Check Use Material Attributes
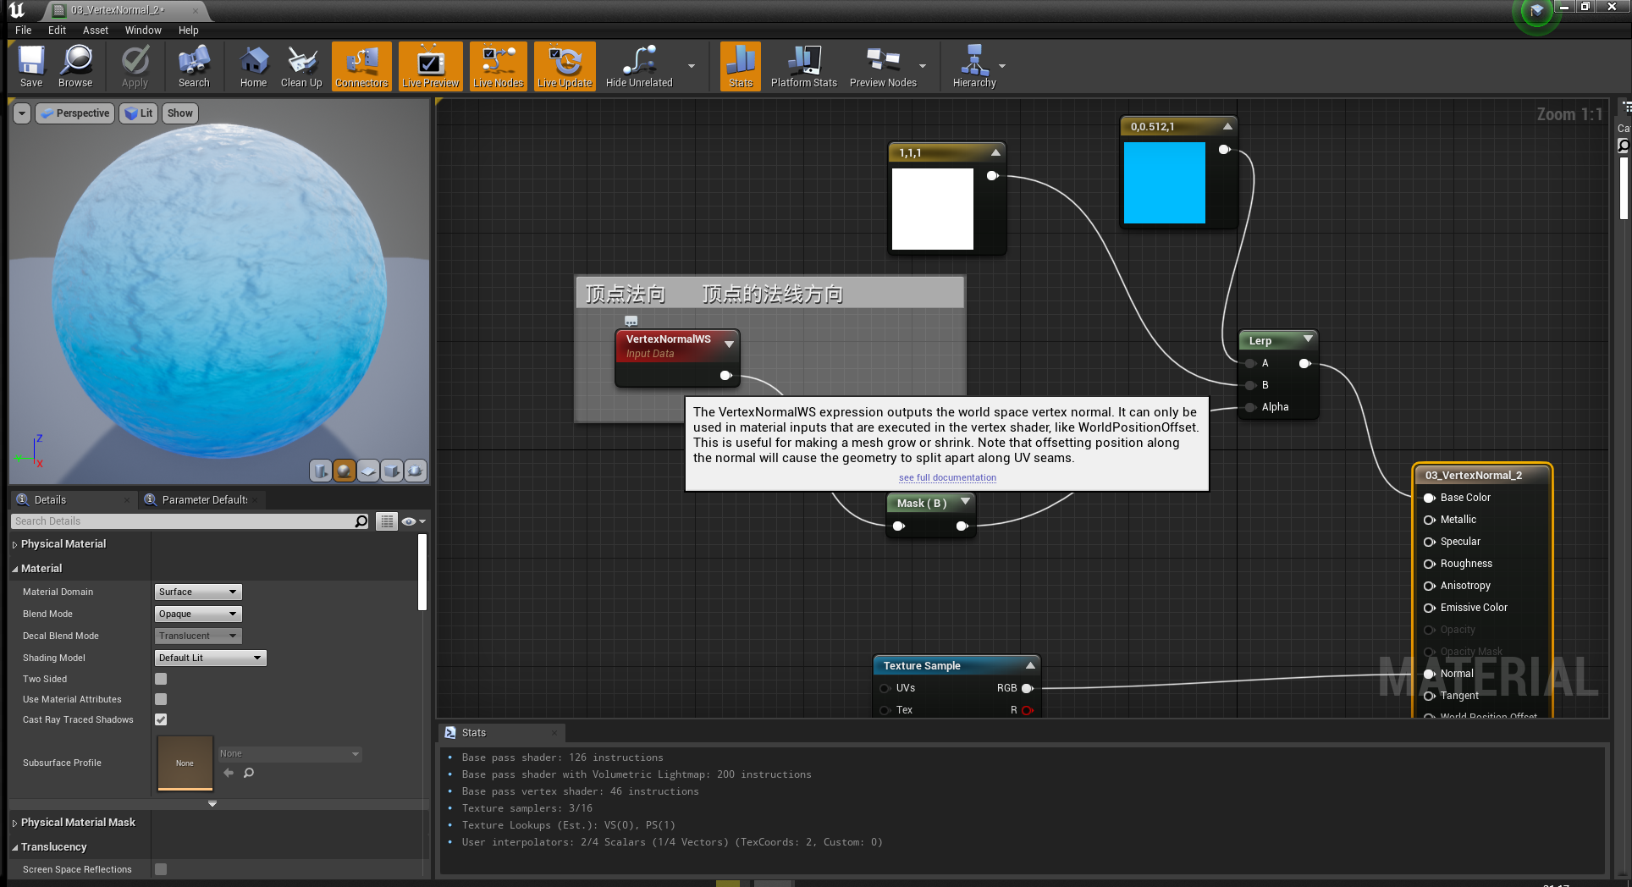Viewport: 1632px width, 887px height. [x=160, y=699]
